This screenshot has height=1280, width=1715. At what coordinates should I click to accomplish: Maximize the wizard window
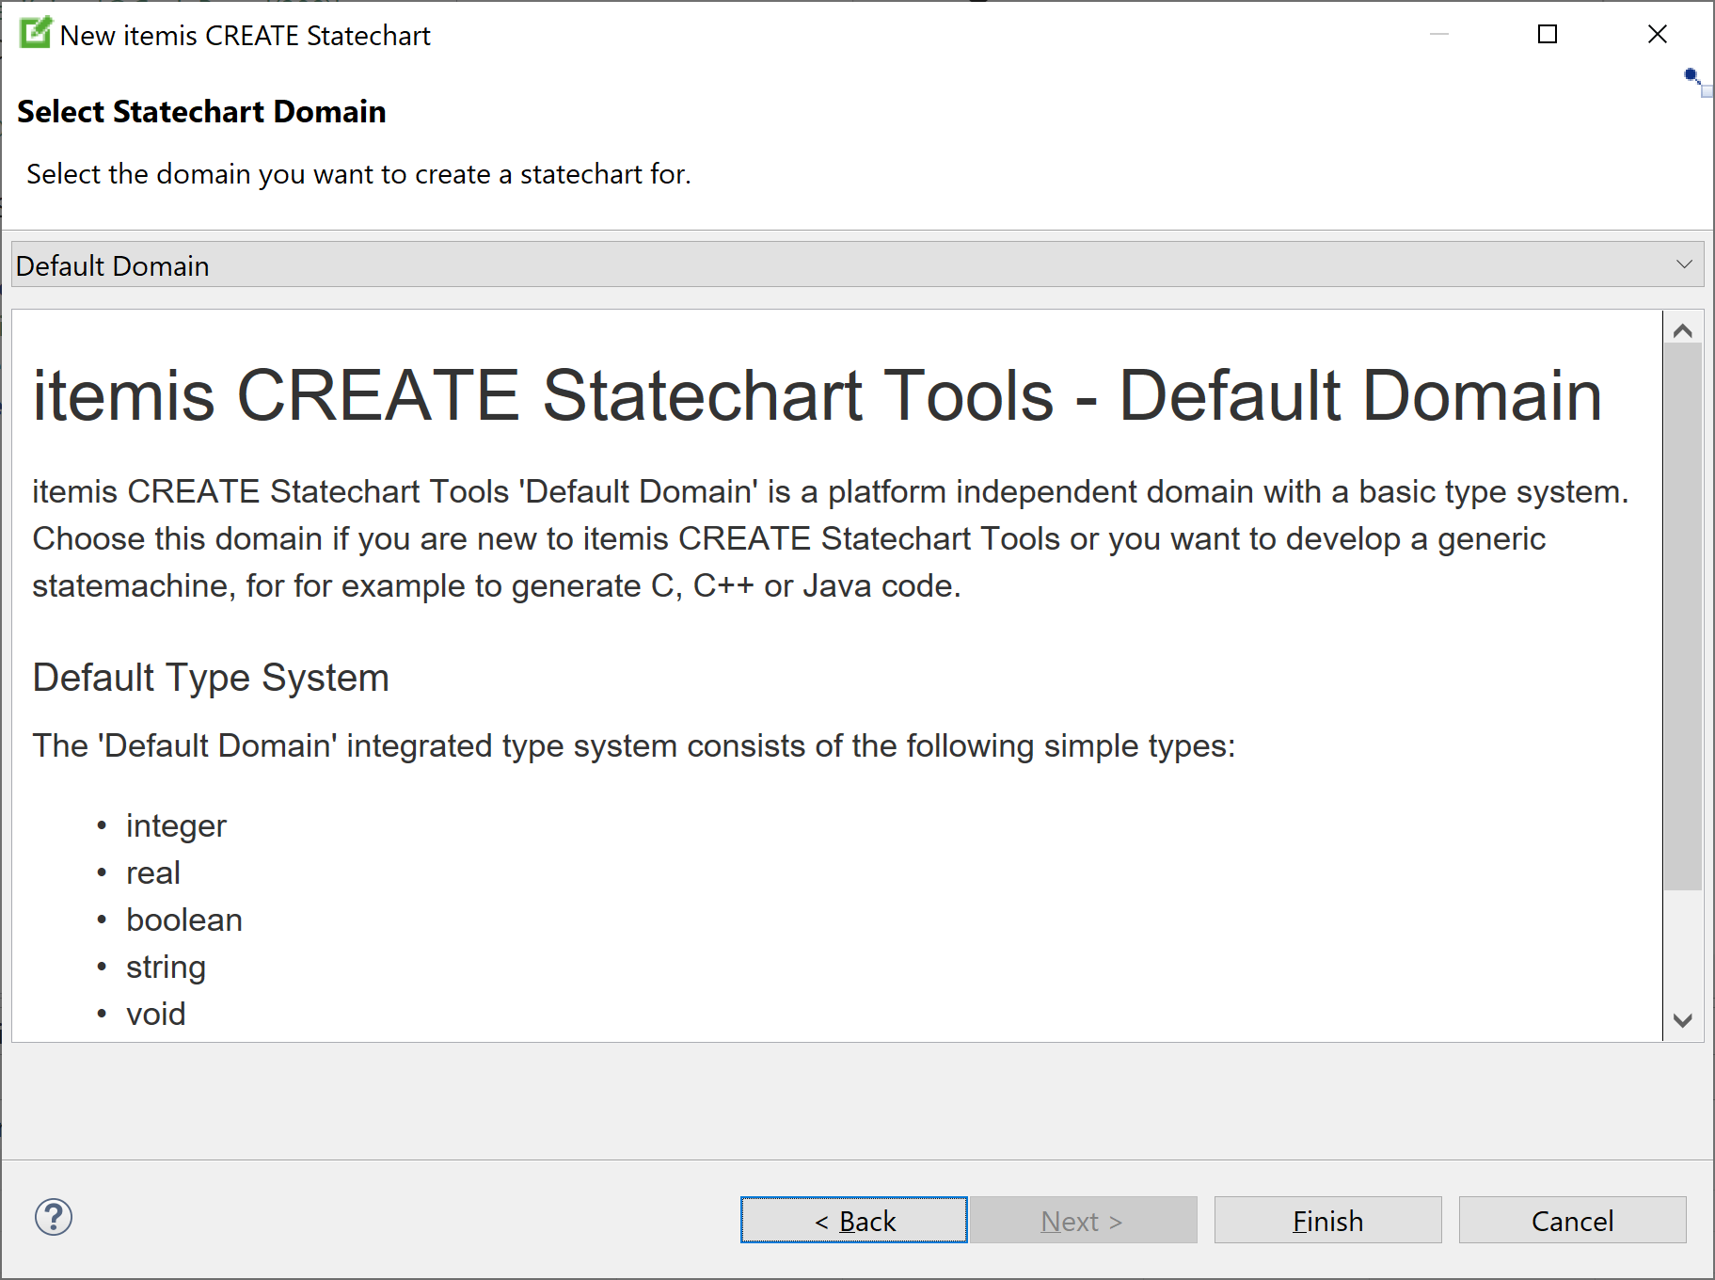(1548, 35)
